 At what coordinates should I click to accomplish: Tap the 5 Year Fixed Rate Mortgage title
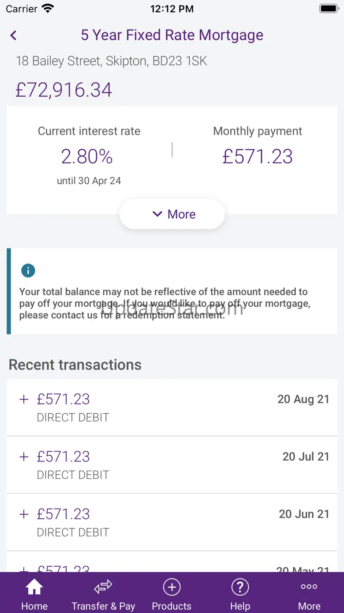[172, 35]
